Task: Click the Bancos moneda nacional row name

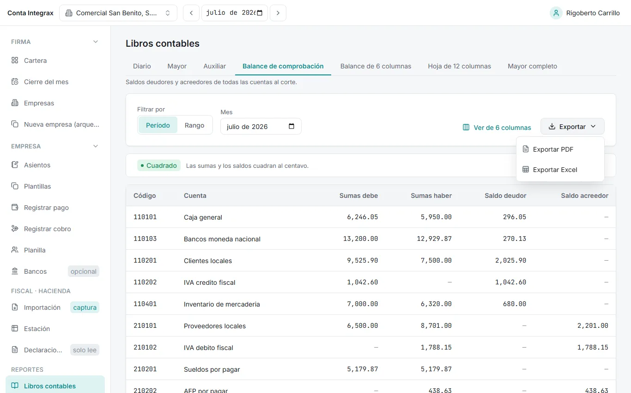Action: (222, 239)
